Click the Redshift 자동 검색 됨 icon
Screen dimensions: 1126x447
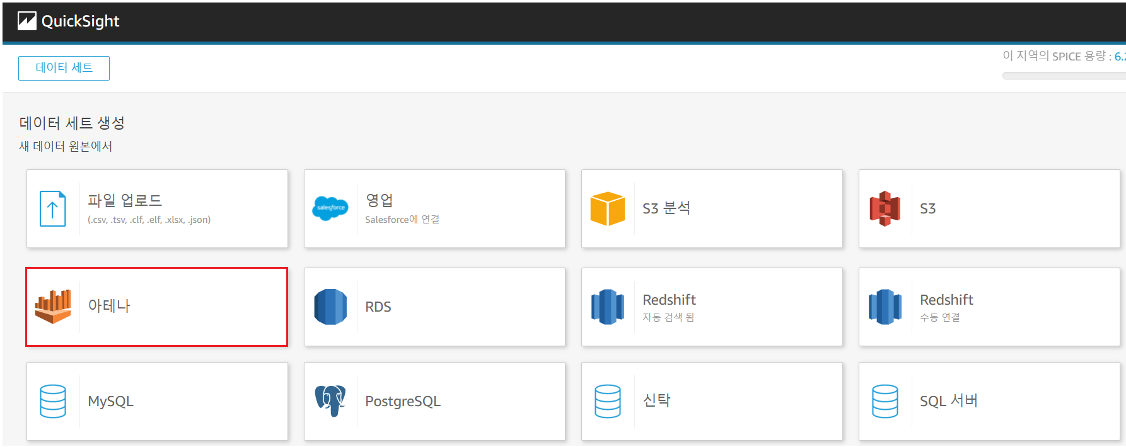(x=608, y=307)
